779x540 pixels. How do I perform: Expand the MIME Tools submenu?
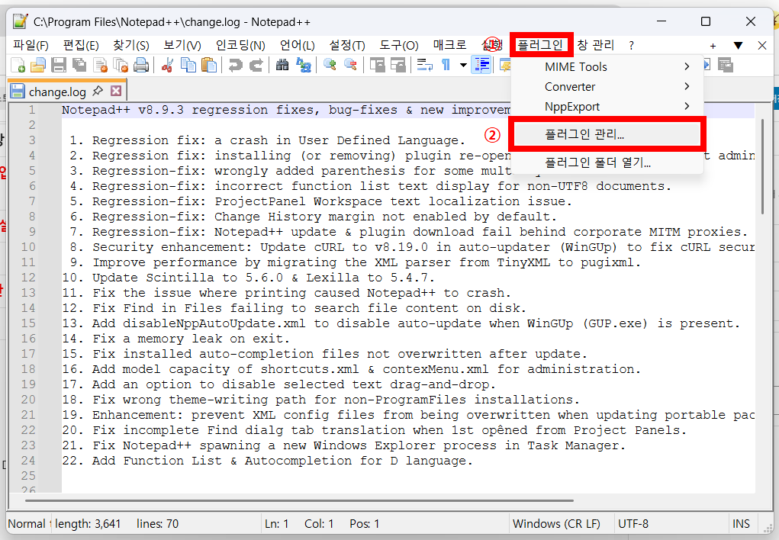click(x=607, y=66)
